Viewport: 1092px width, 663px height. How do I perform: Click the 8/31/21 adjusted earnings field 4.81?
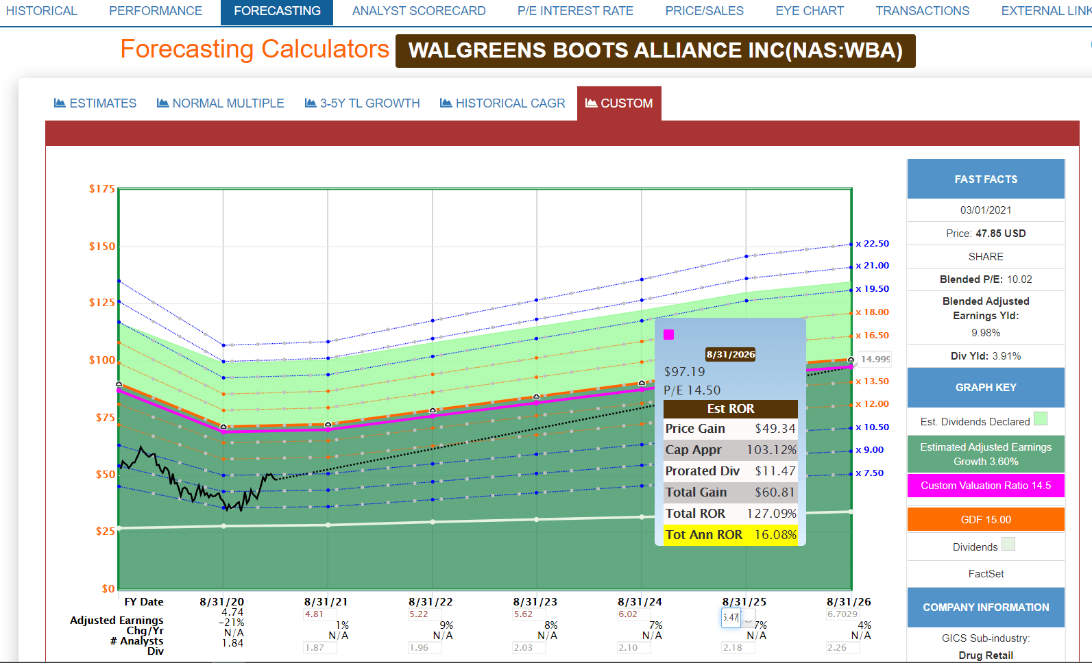click(x=319, y=614)
